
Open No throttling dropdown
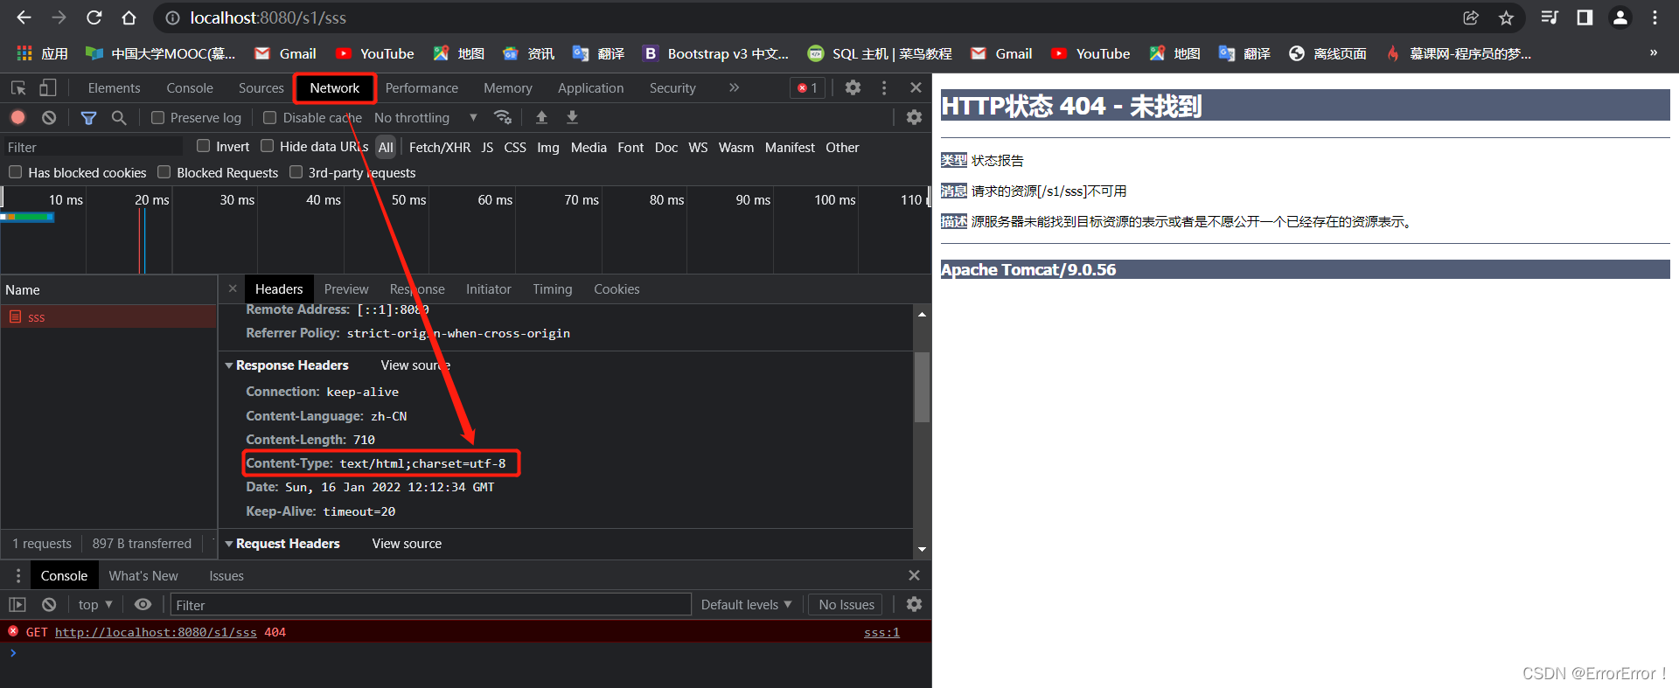(x=426, y=117)
